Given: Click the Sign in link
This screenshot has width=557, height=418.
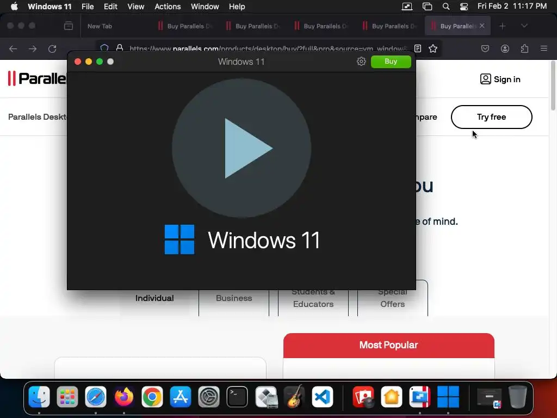Looking at the screenshot, I should (500, 79).
